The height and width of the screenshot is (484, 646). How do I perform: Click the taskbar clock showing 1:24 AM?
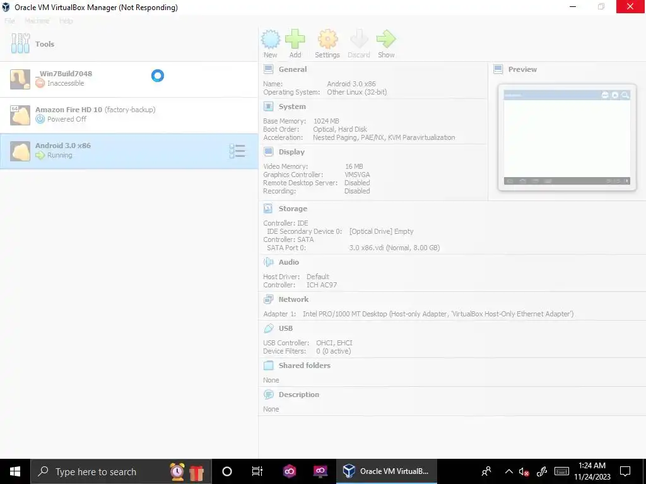592,471
